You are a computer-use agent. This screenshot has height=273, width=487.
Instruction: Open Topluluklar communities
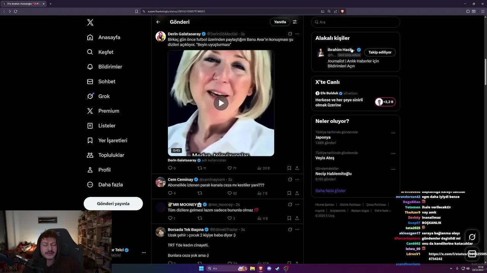(106, 155)
